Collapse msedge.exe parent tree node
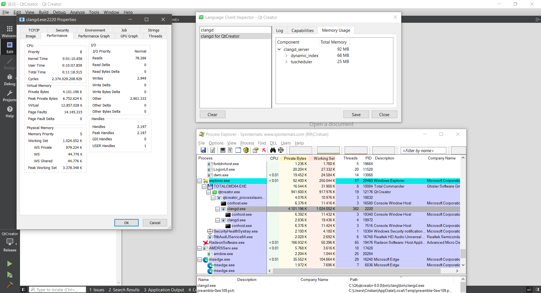The height and width of the screenshot is (293, 541). coord(199,260)
